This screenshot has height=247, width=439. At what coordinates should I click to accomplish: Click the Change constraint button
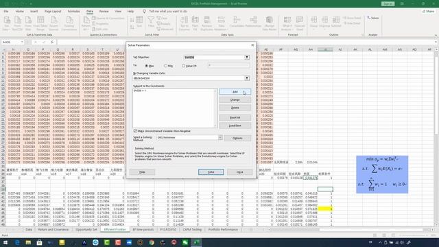pyautogui.click(x=235, y=99)
